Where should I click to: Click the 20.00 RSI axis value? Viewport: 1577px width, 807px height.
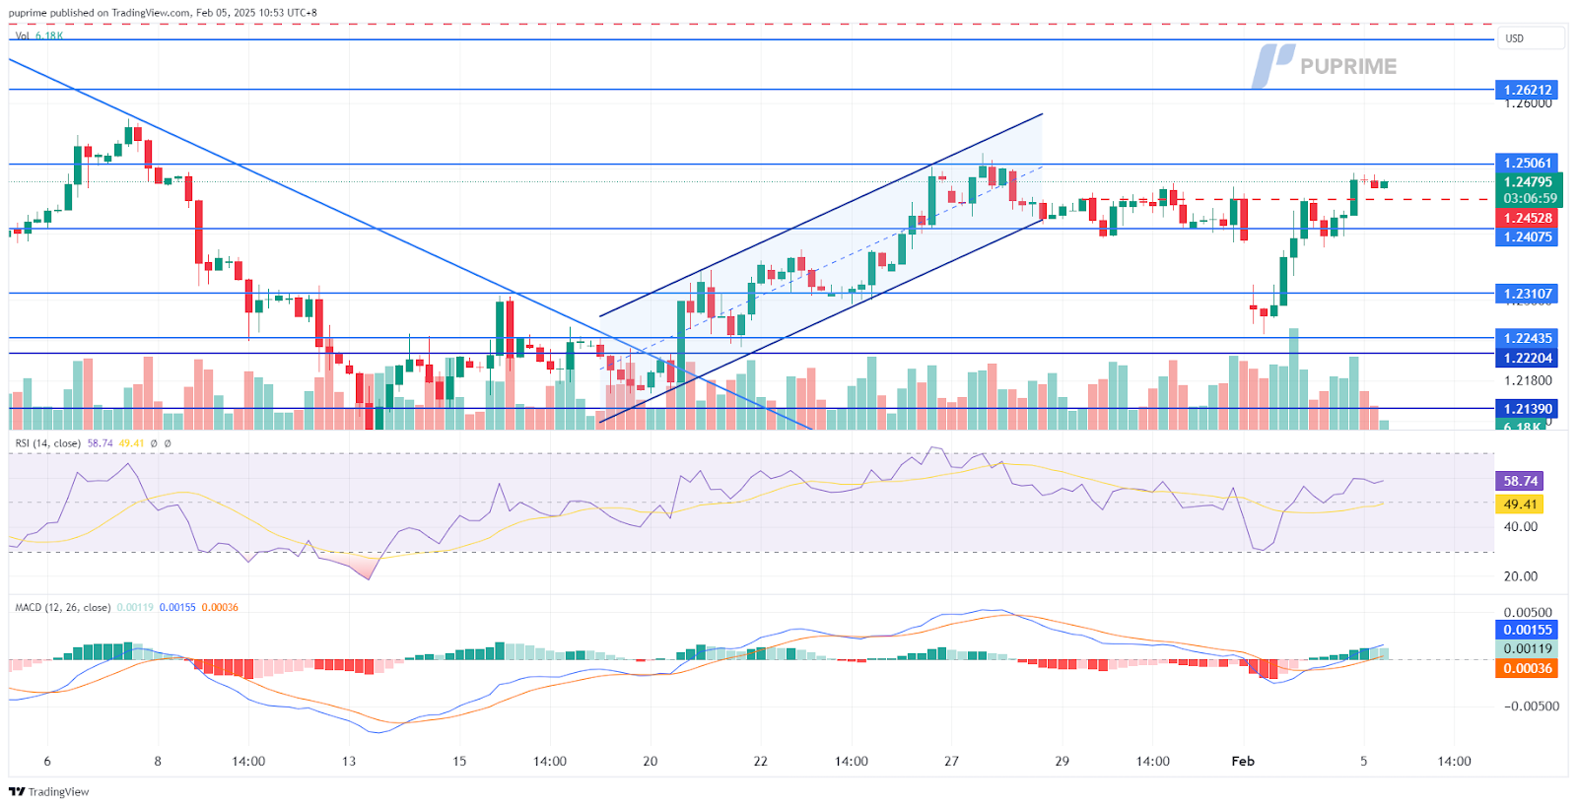pyautogui.click(x=1520, y=576)
